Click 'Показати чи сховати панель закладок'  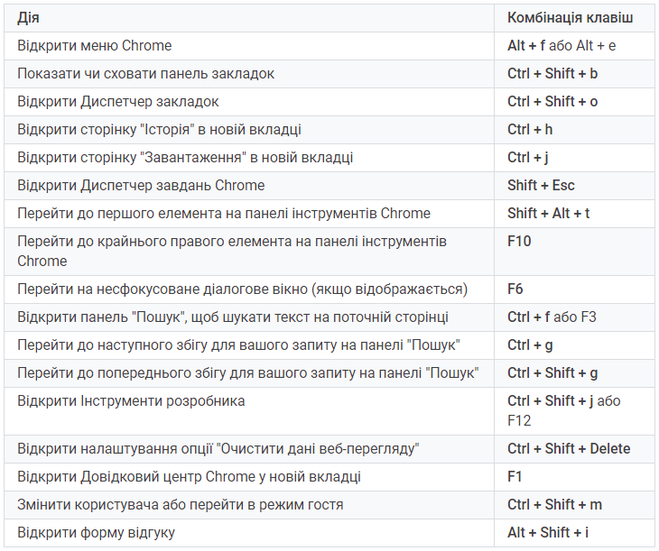145,74
